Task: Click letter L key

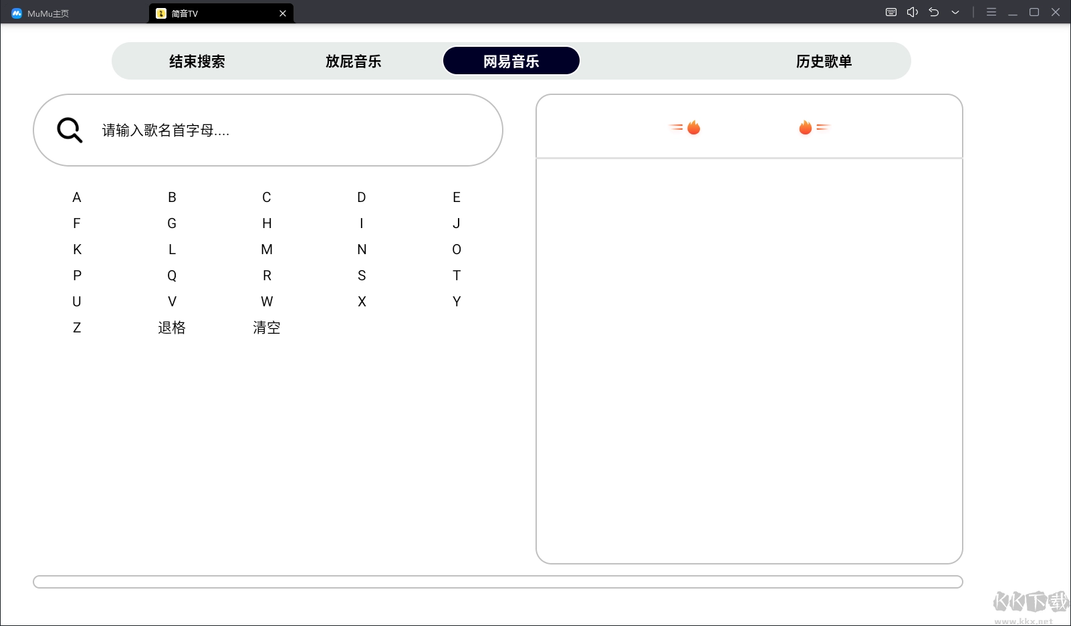Action: pyautogui.click(x=172, y=249)
